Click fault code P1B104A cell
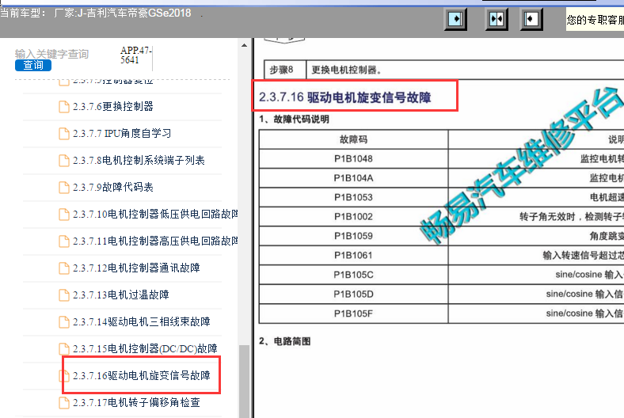This screenshot has width=624, height=418. (x=353, y=178)
